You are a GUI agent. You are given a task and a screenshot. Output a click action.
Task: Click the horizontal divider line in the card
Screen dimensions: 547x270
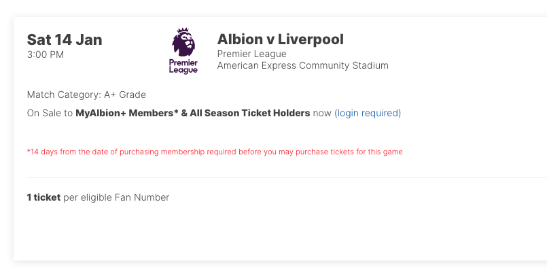click(287, 177)
